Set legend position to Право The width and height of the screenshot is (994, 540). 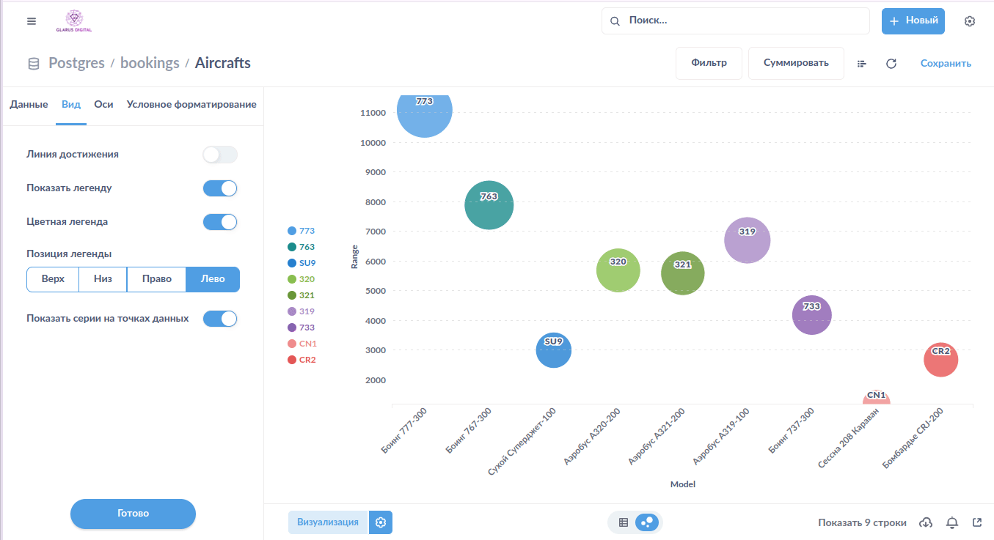pyautogui.click(x=156, y=279)
